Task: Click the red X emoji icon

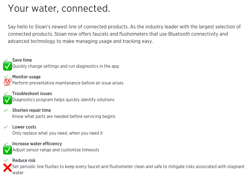Action: 7,168
